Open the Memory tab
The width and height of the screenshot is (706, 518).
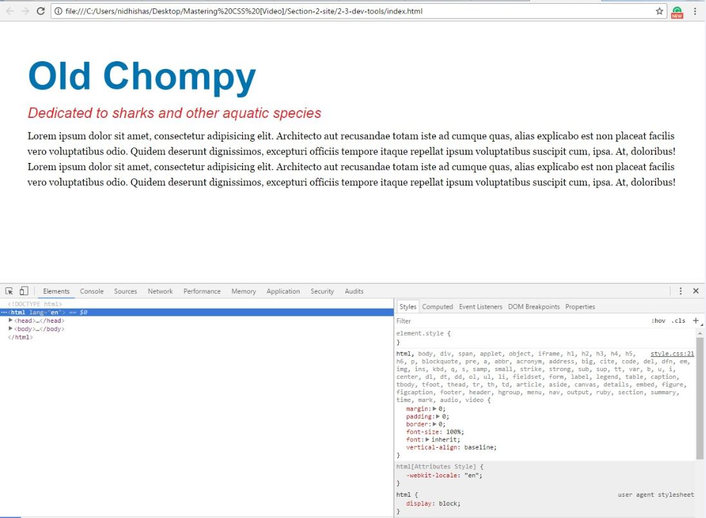(x=243, y=291)
